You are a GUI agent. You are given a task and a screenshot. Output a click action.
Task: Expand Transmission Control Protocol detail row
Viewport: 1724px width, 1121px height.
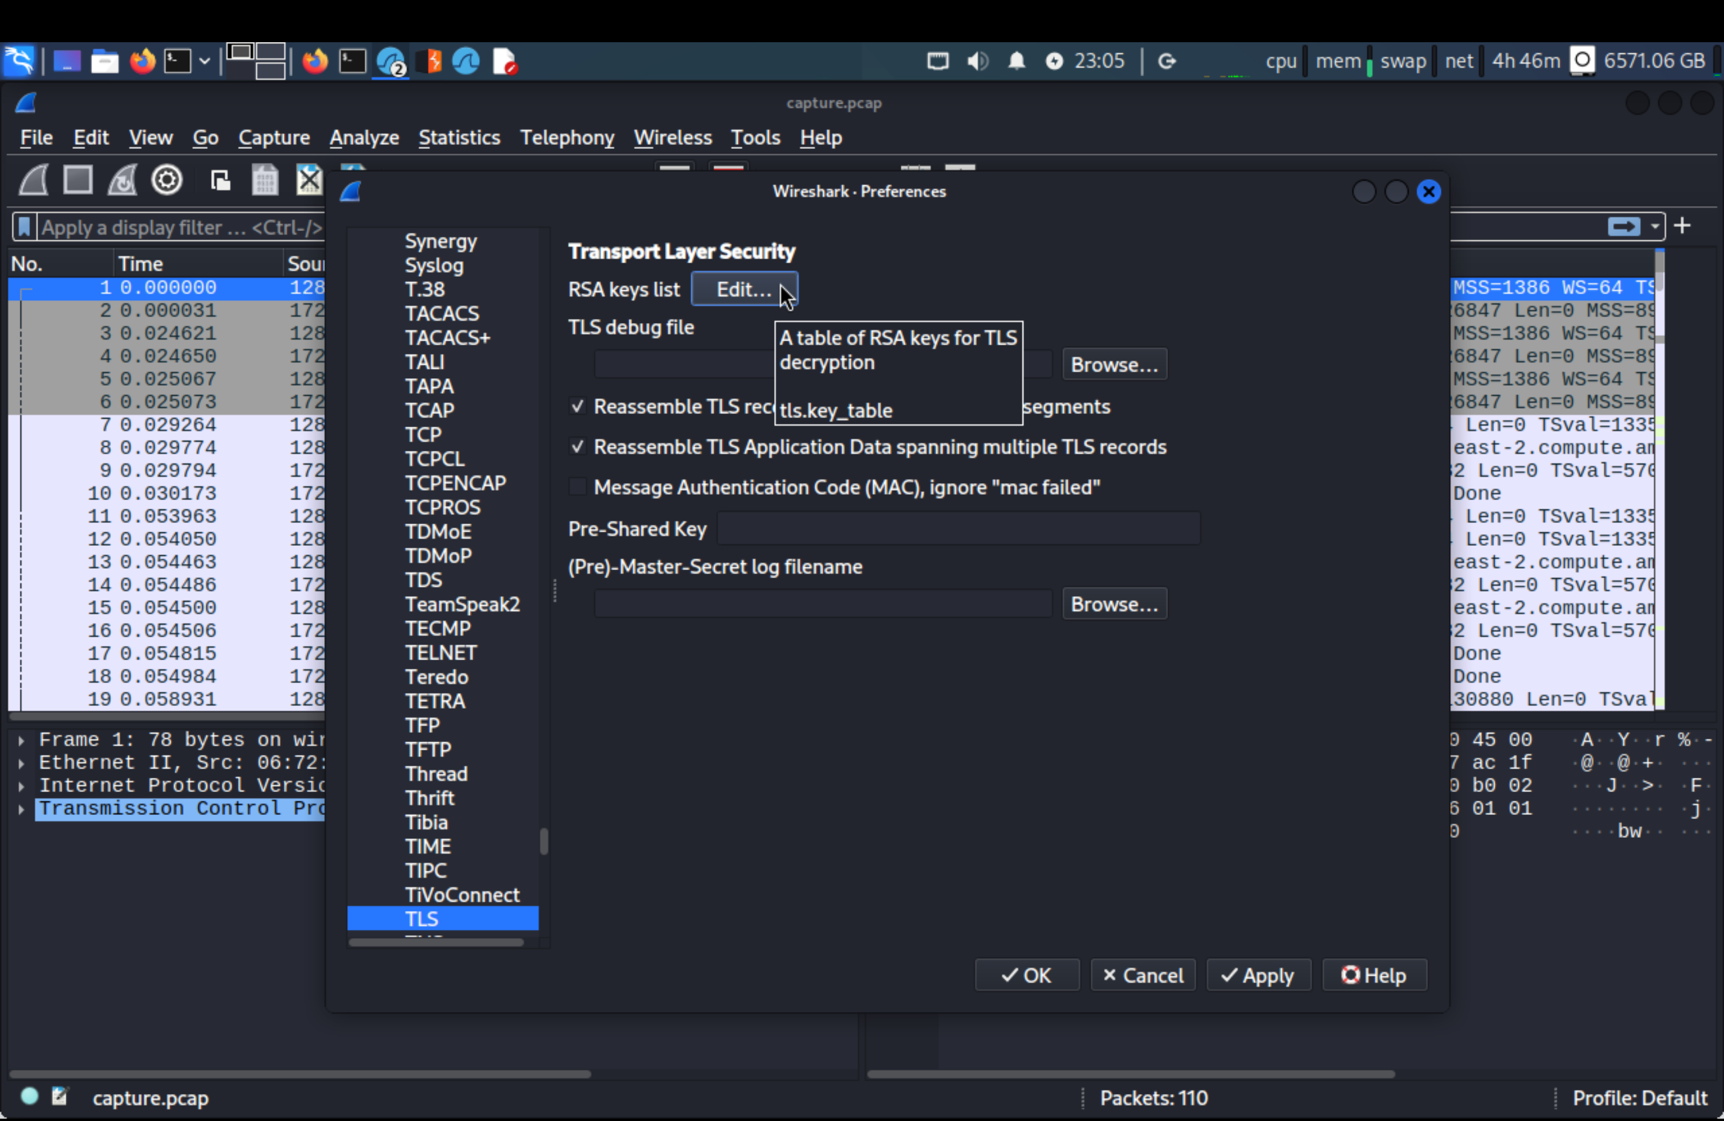tap(22, 809)
